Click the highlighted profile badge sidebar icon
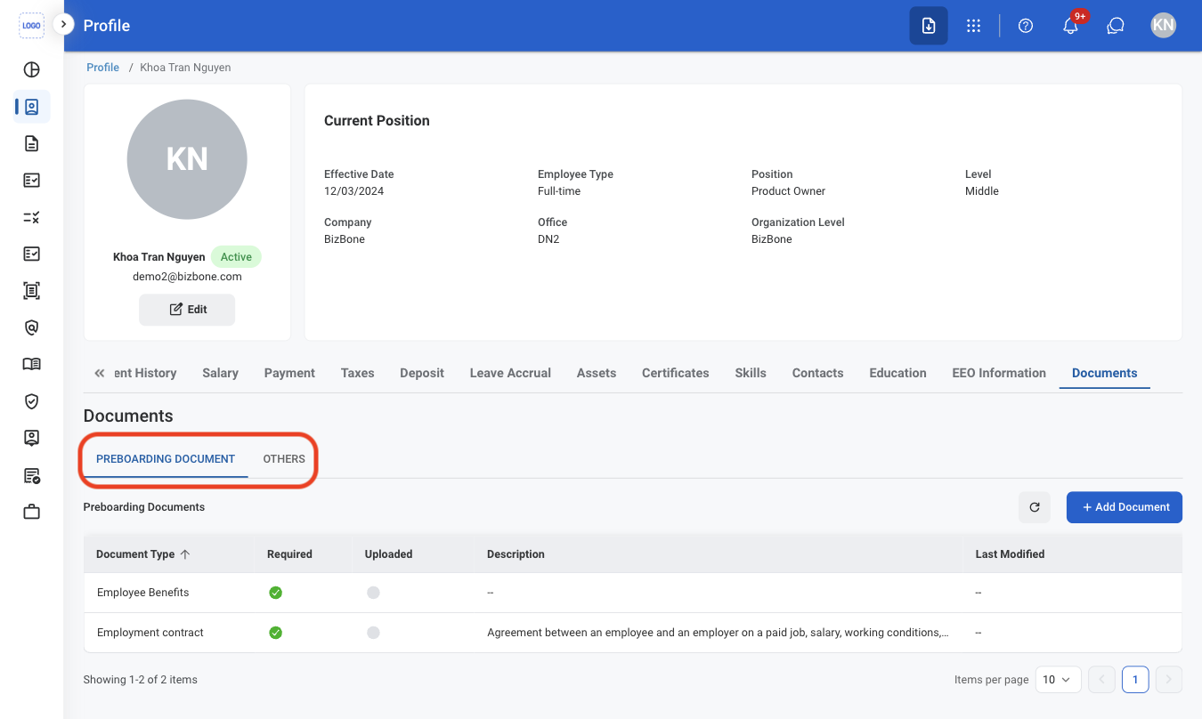The width and height of the screenshot is (1202, 719). tap(32, 107)
